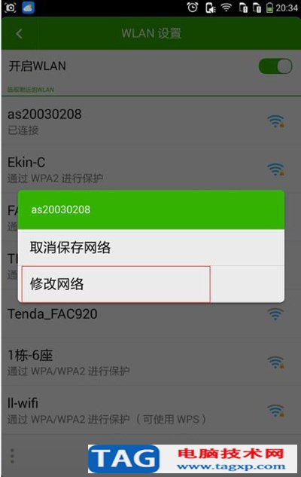Select the Ekin-C network entry
The width and height of the screenshot is (301, 477).
coord(151,169)
